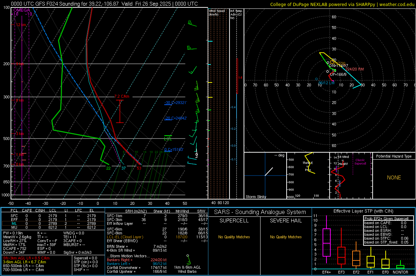Click the surface wetbulb value 37
Screen dimensions: 416x276
[x=123, y=168]
